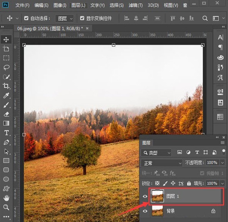Viewport: 228px width, 222px height.
Task: Uncheck the 显示变换控件 checkbox
Action: [82, 18]
